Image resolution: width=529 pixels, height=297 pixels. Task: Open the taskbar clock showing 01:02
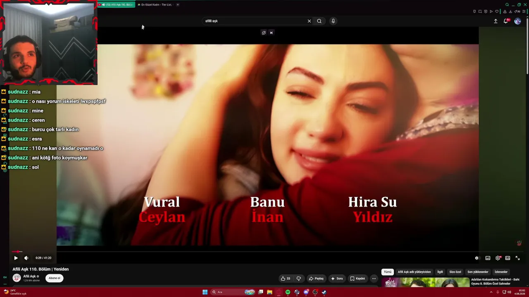[519, 292]
